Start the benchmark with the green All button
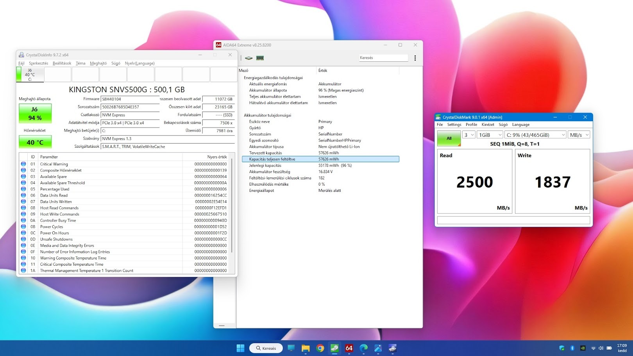633x356 pixels. pos(449,138)
